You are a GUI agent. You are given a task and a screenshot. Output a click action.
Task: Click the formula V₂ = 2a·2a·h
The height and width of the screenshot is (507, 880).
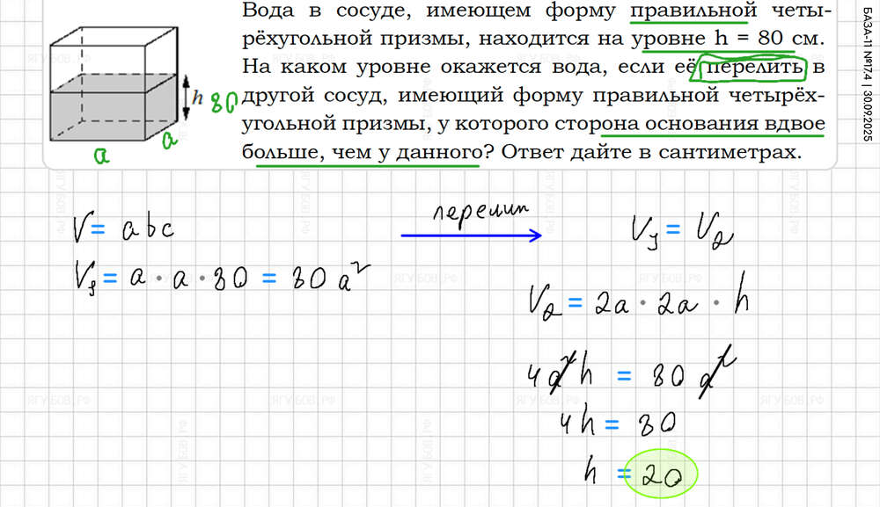[640, 303]
